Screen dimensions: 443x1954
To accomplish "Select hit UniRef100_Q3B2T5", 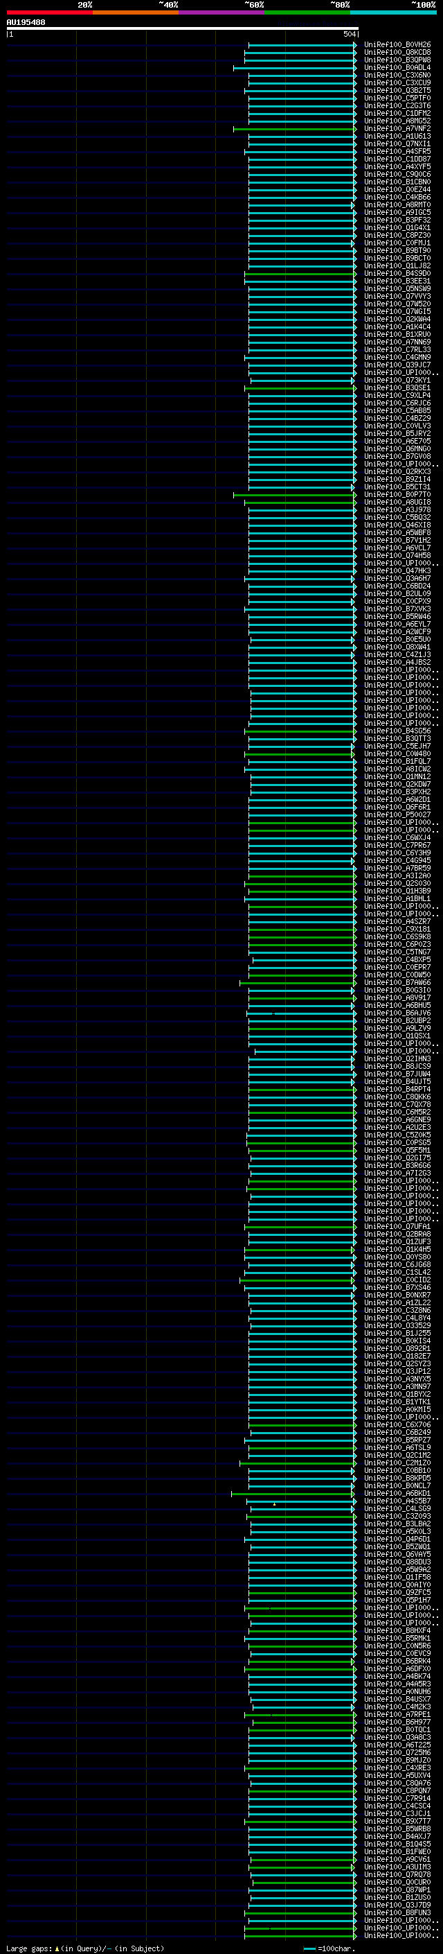I will 397,90.
